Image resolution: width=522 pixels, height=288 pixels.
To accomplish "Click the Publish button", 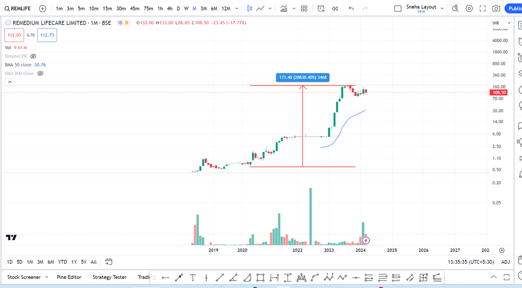I will [513, 9].
